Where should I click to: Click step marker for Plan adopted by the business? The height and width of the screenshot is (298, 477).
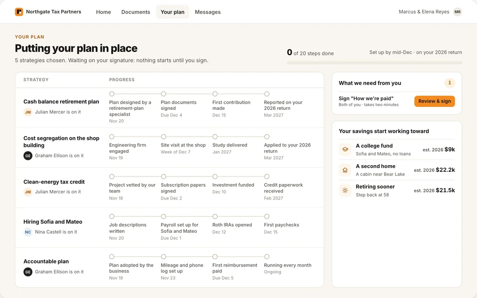[x=112, y=257]
